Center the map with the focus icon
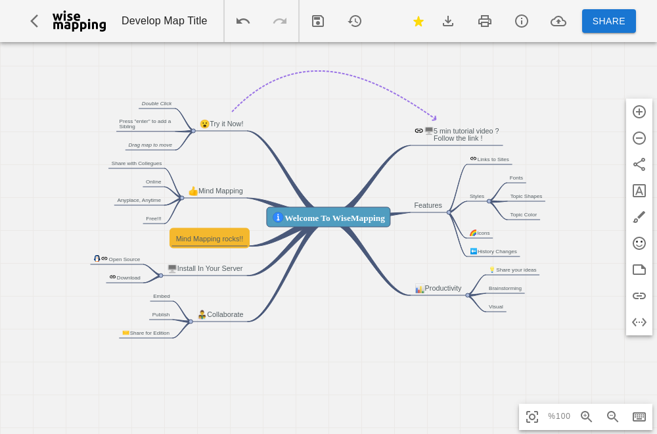This screenshot has width=657, height=434. [x=532, y=417]
